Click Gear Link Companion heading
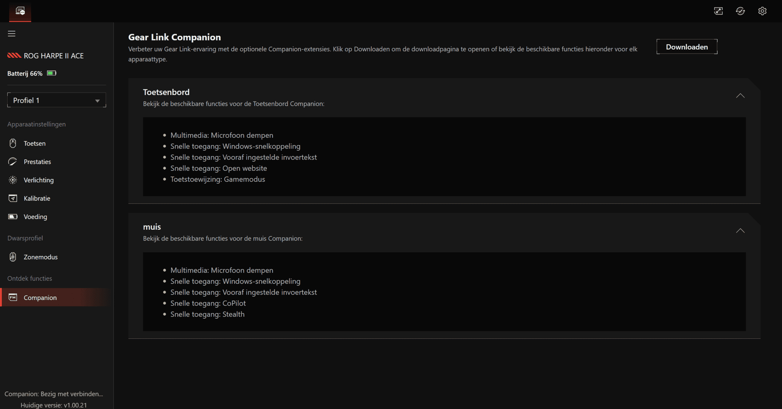 coord(175,37)
